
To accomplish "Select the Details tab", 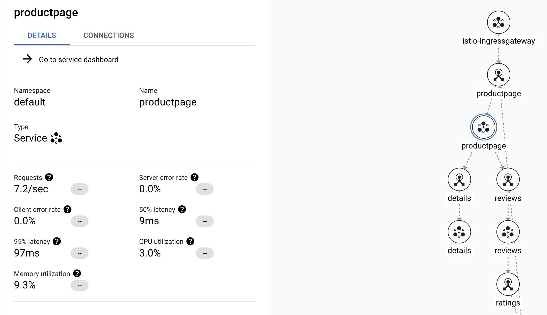I will tap(42, 35).
